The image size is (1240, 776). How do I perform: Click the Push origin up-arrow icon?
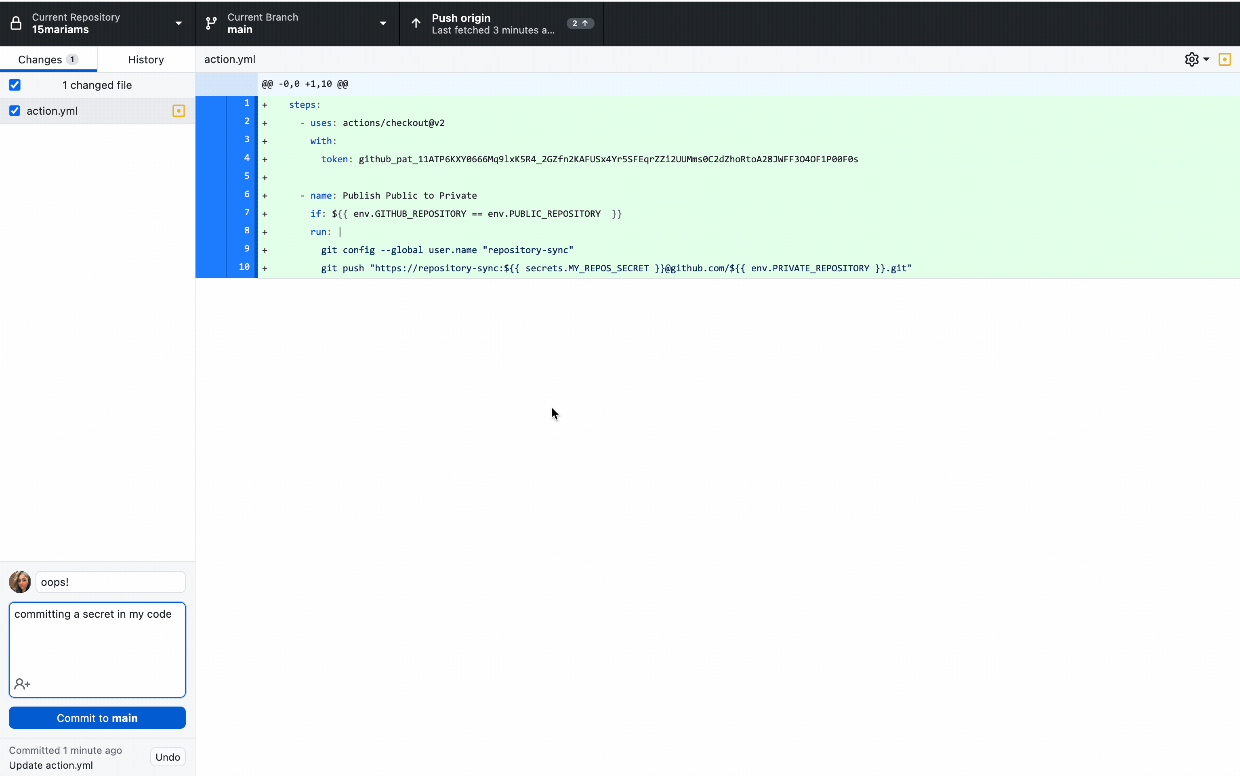416,23
